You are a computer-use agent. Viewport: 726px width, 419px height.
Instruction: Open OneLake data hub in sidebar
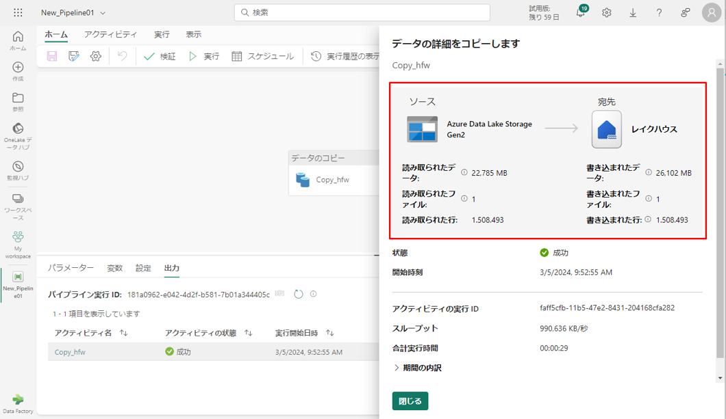[x=18, y=133]
